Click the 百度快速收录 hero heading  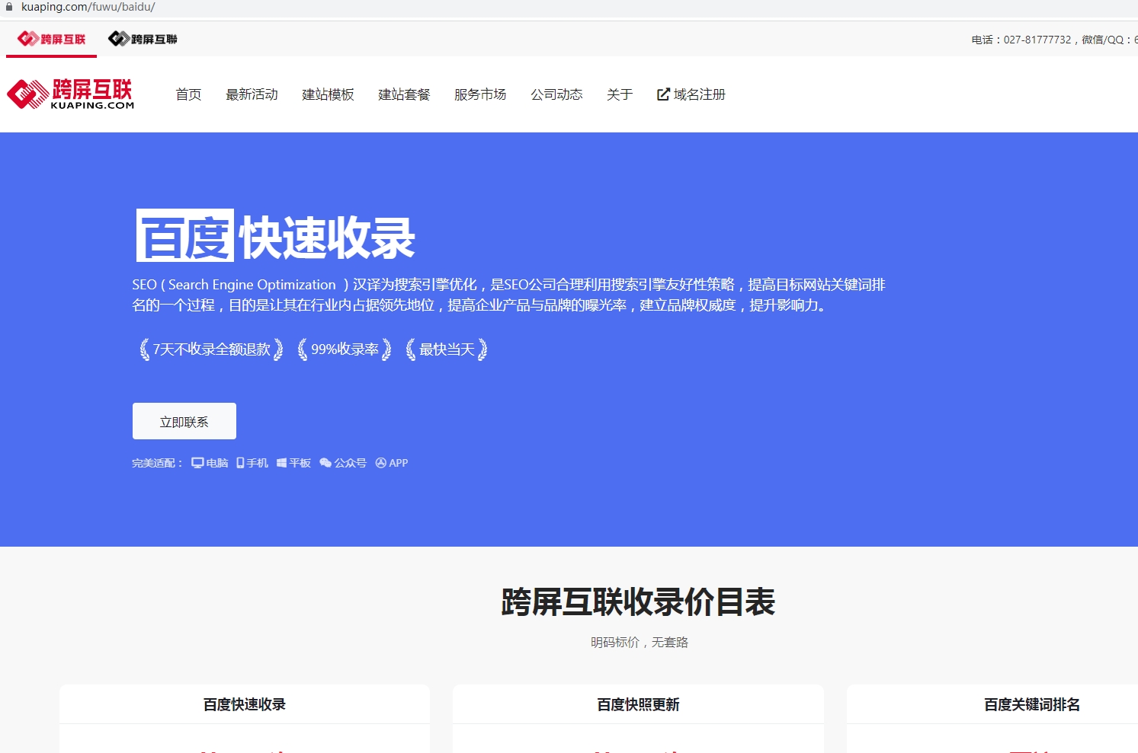point(276,237)
